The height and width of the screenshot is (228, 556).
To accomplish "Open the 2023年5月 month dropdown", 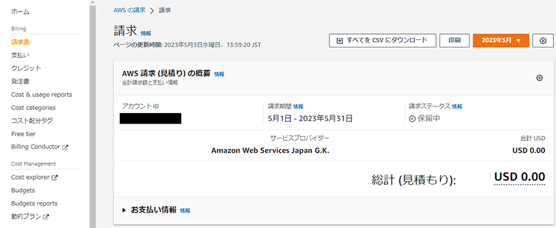I will click(500, 41).
